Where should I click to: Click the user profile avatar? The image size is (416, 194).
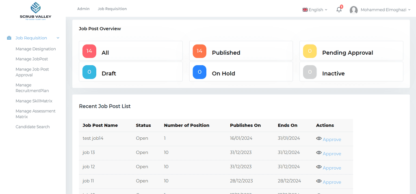(x=353, y=10)
